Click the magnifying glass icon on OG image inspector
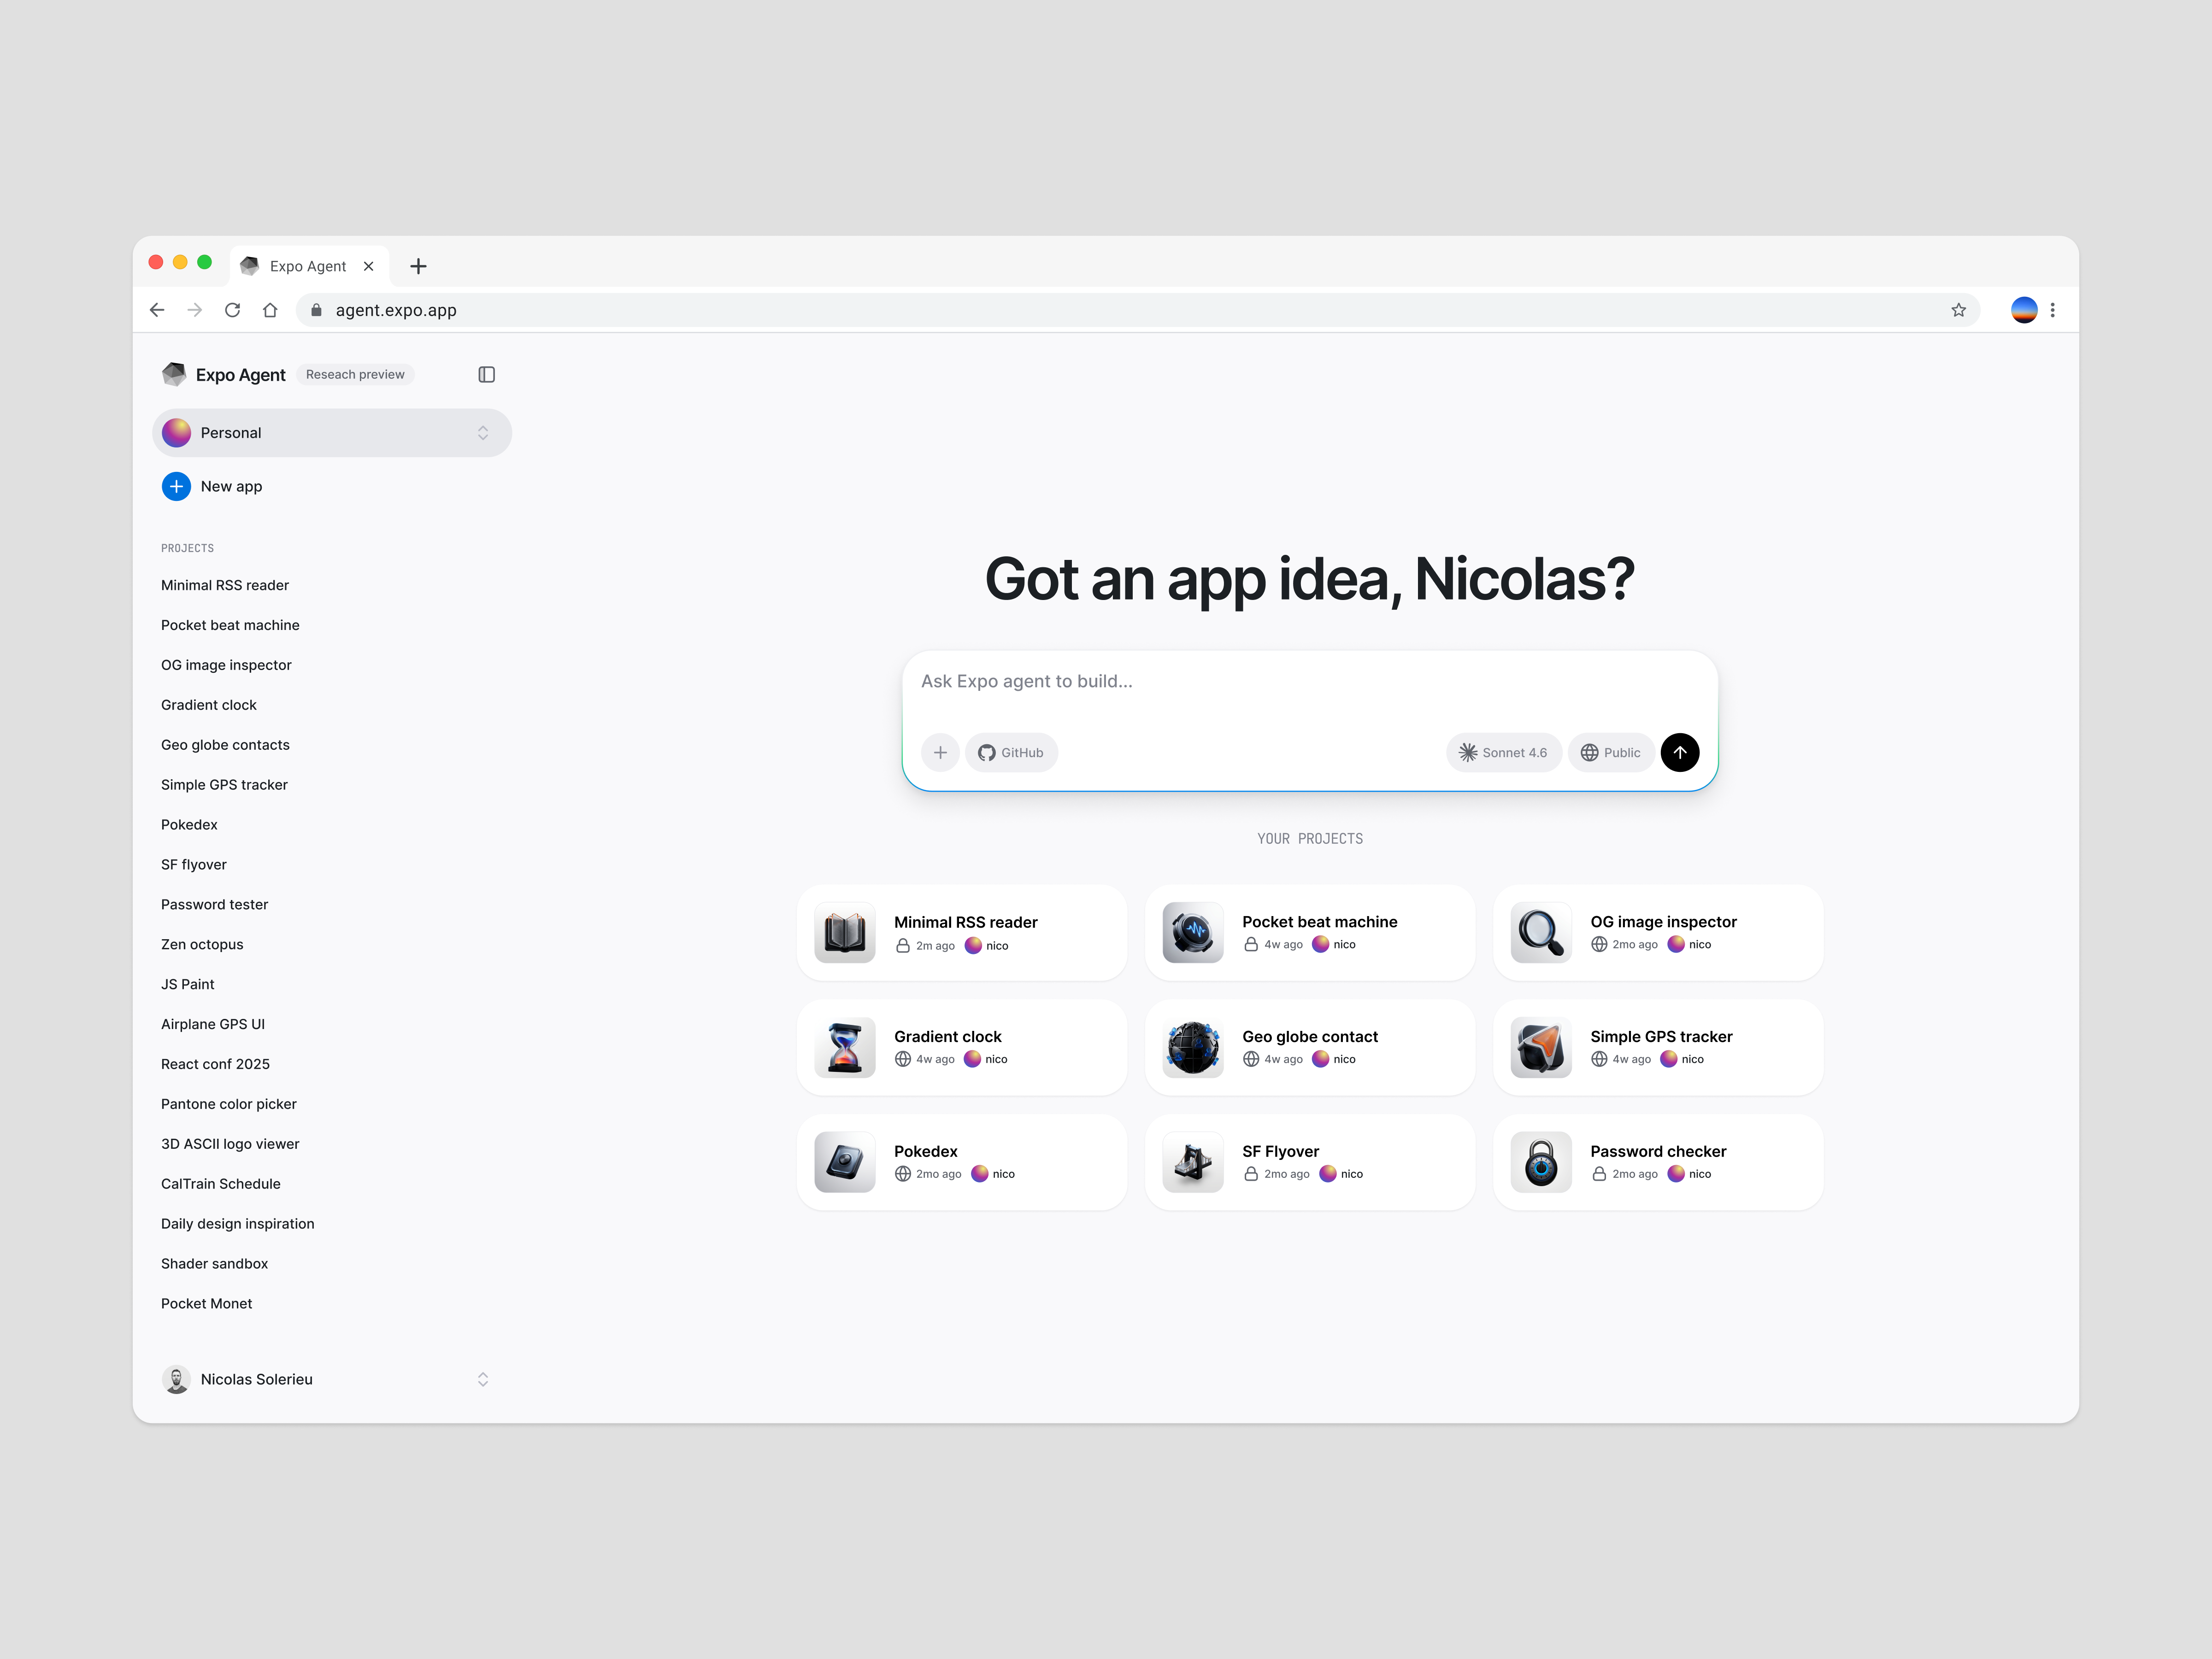 click(x=1539, y=932)
